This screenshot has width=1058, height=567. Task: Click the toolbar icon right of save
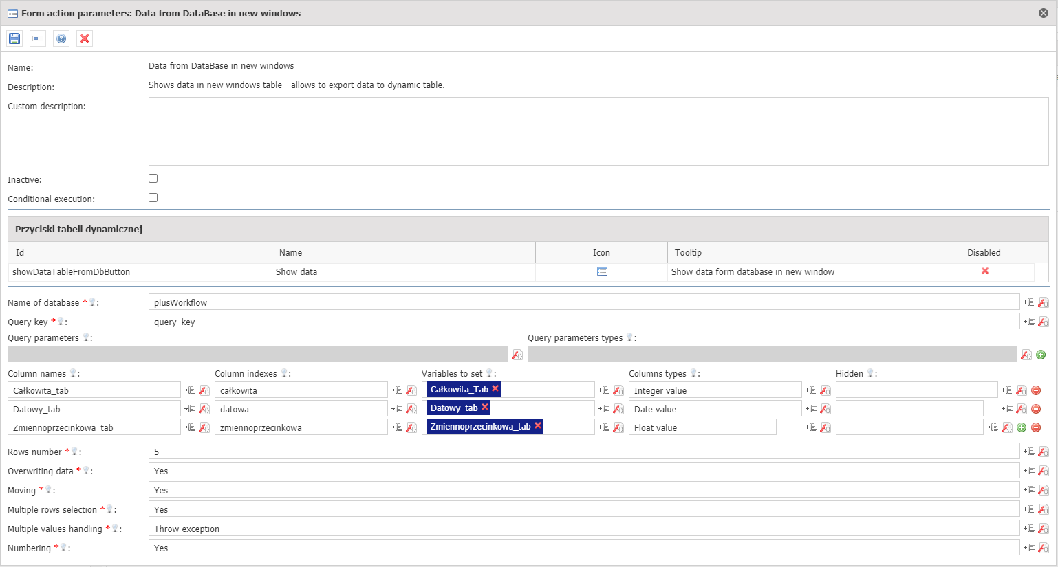[x=38, y=38]
